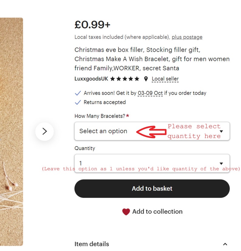Click the next image arrow button
Viewport: 241px width, 251px height.
44,132
